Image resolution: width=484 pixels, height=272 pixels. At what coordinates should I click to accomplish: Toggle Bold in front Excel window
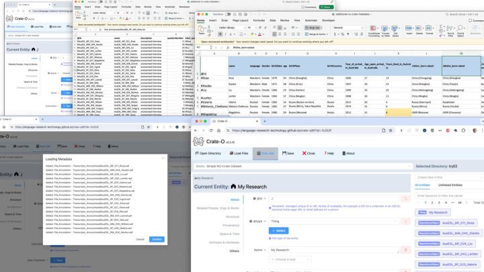220,34
